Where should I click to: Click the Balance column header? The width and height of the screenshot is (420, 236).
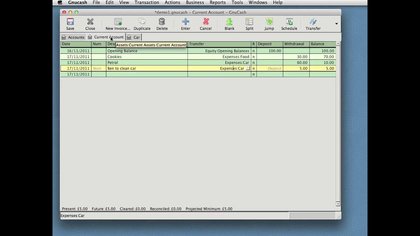pos(323,44)
